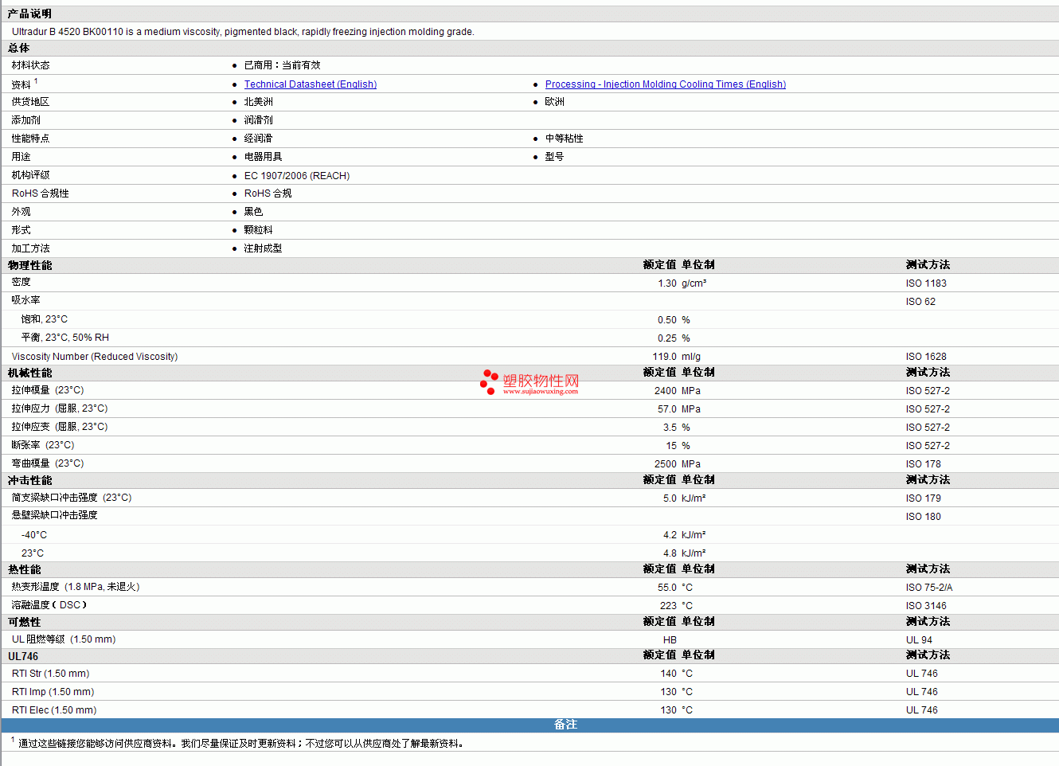
Task: Open the Injection Molding Cooling Times link
Action: click(666, 84)
